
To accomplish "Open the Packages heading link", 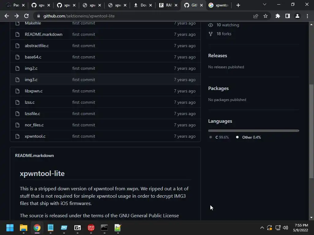I will 218,88.
